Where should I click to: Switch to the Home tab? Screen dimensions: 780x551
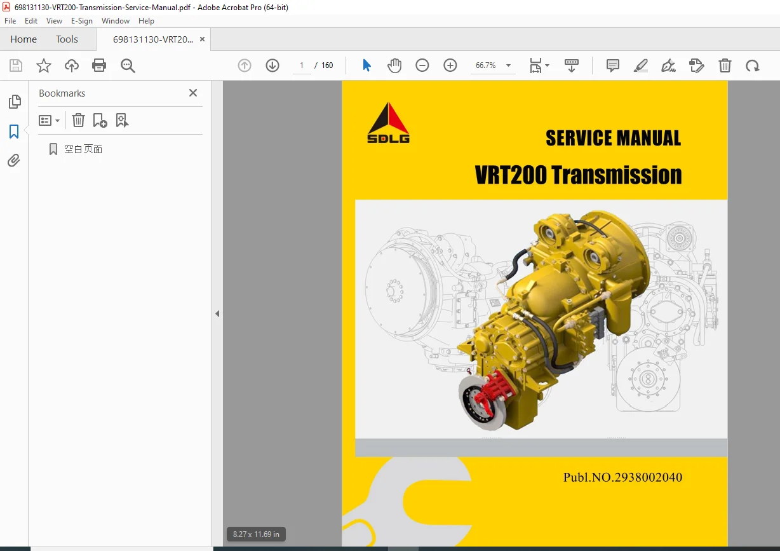point(24,39)
